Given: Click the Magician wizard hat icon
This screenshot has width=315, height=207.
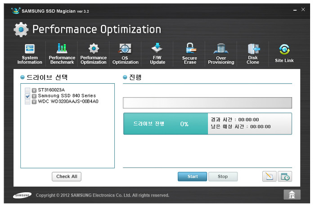Looking at the screenshot, I should click(x=16, y=11).
